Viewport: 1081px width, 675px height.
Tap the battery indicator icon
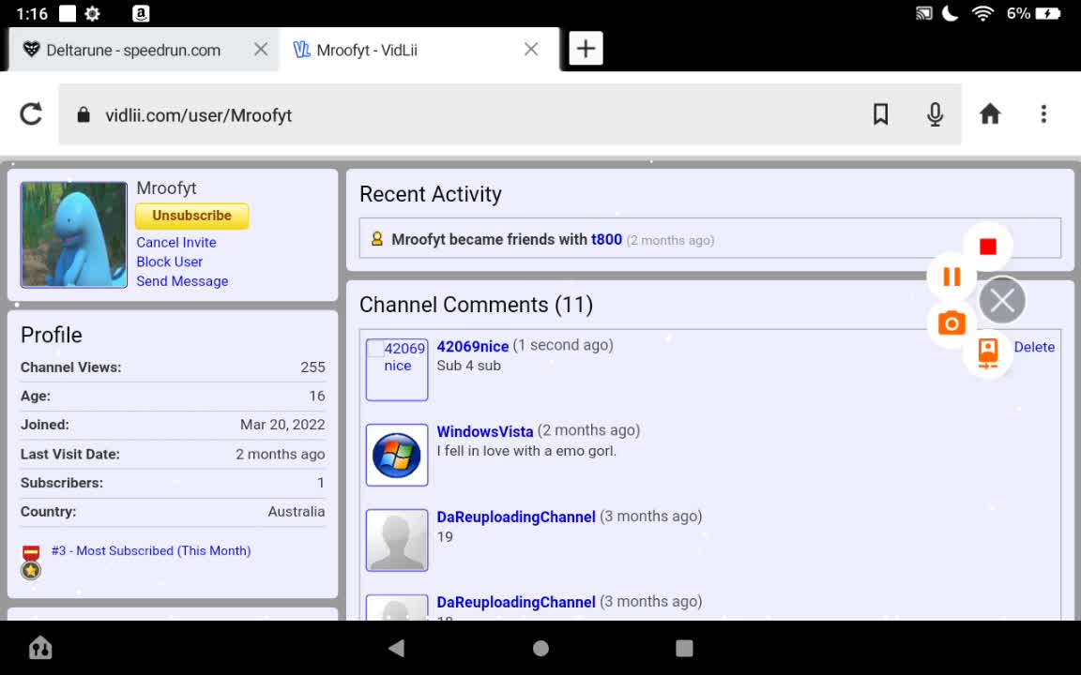click(x=1048, y=14)
